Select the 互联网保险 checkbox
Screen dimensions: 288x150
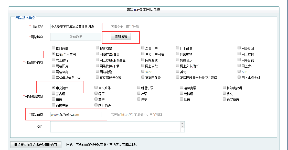[143, 77]
